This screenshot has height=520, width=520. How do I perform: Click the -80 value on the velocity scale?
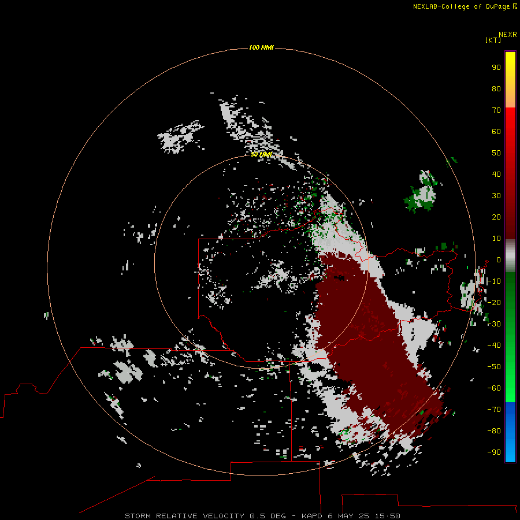click(494, 431)
